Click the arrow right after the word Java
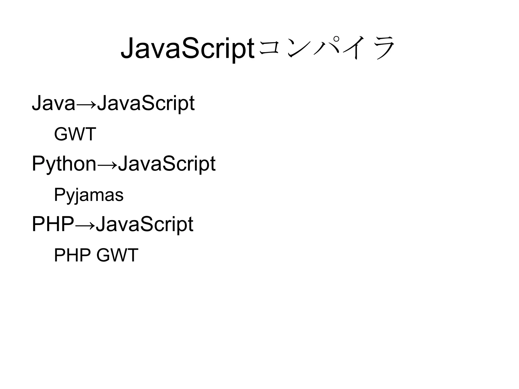Screen dimensions: 519x389 [x=86, y=104]
